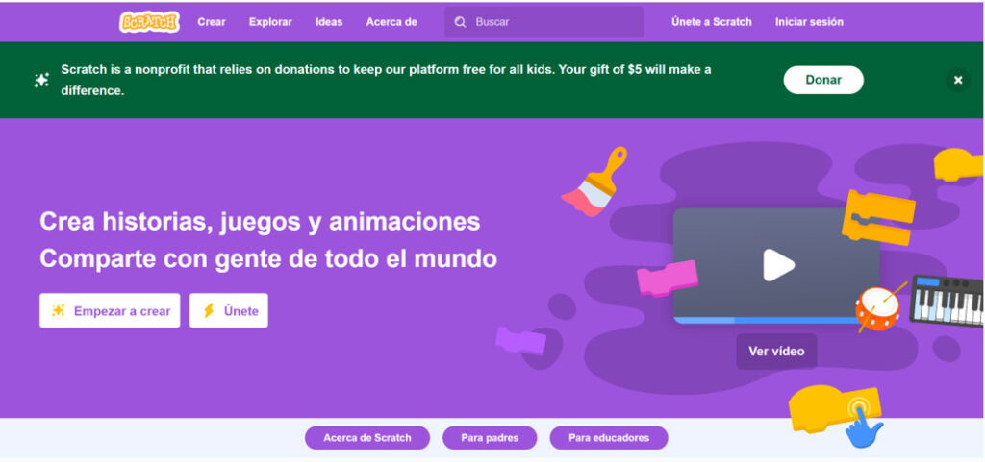Open the Explorar page
Screen dimensions: 985x462
(270, 22)
